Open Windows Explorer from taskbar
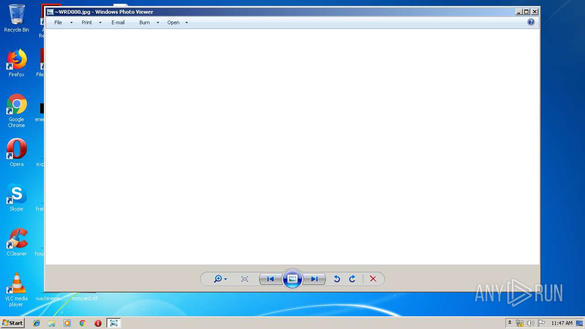This screenshot has height=329, width=585. (x=52, y=323)
